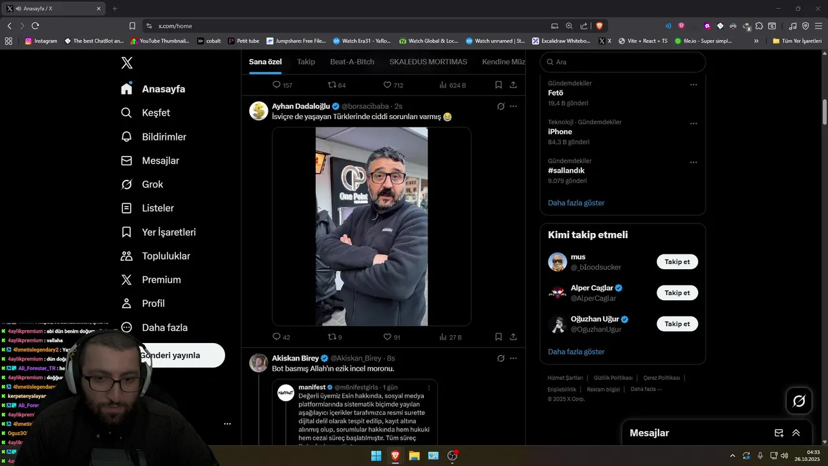
Task: Like Ayhan Dadaloğlu's post with 91 likes
Action: point(392,337)
